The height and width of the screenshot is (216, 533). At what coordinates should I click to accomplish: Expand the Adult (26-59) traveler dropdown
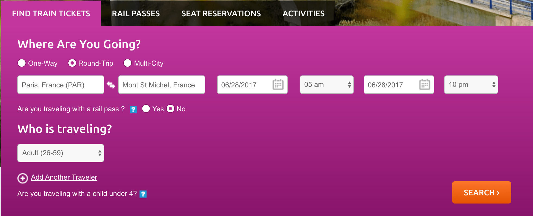61,153
